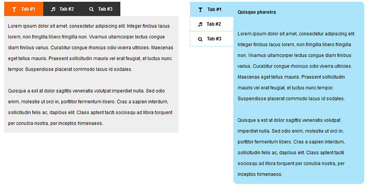Click the first Lorem ipsum paragraph in blue panel

[x=296, y=66]
